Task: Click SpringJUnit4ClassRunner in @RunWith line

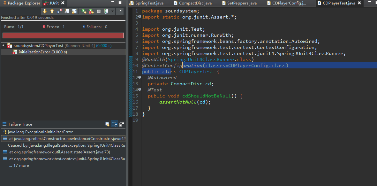Action: point(201,59)
